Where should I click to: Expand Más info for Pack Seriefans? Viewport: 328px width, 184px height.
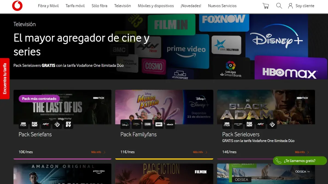pos(98,152)
